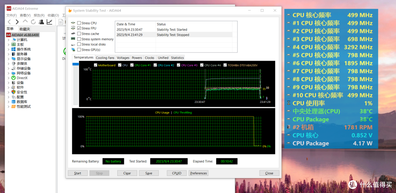Expand the 安全性 tree node
396x193 pixels.
[8, 92]
